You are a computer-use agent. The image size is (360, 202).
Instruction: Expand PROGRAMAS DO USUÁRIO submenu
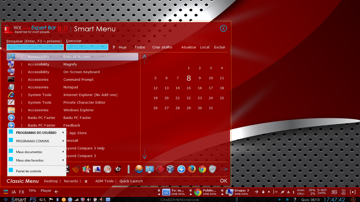[x=36, y=133]
